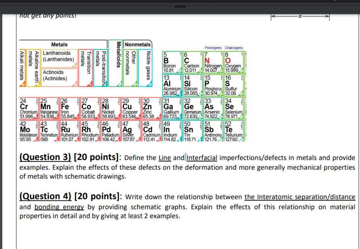Click the Sulfur element cell
The height and width of the screenshot is (249, 360).
coord(234,85)
